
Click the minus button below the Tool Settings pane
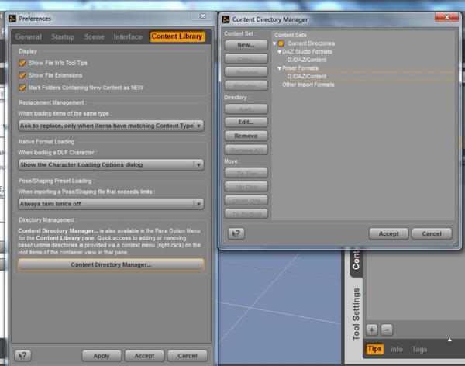tap(387, 330)
